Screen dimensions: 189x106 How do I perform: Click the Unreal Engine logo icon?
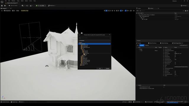point(2,2)
